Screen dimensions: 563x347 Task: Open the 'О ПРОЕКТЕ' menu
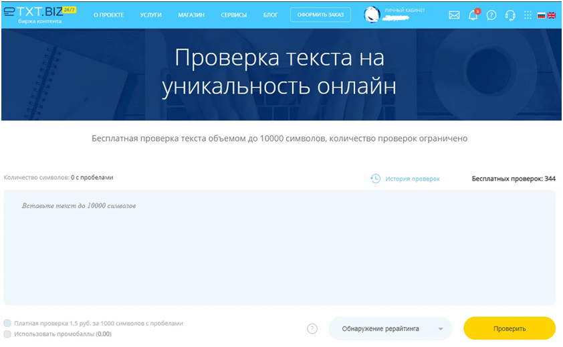click(108, 15)
